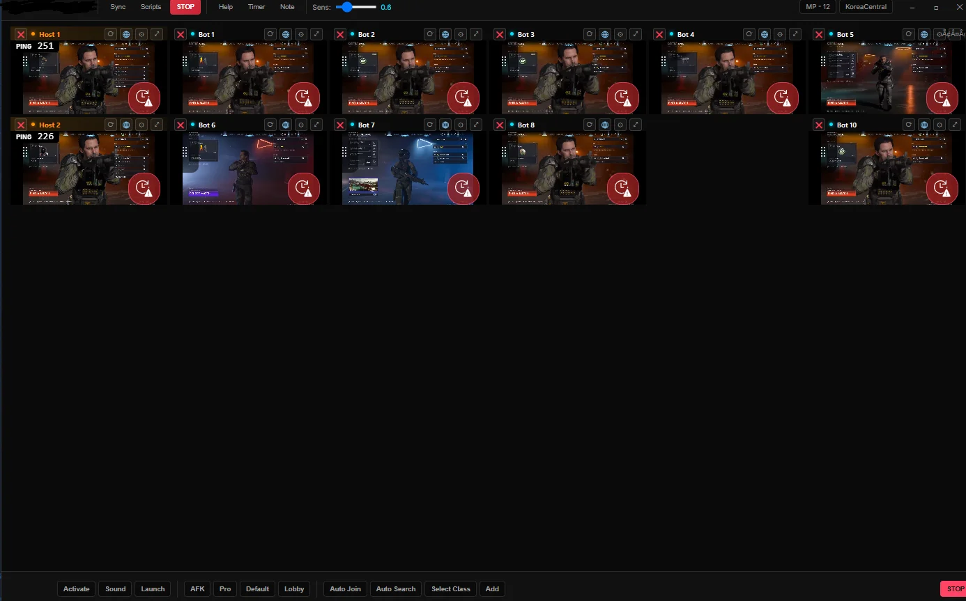Close the Bot 8 panel with red X
This screenshot has height=601, width=966.
pos(500,125)
